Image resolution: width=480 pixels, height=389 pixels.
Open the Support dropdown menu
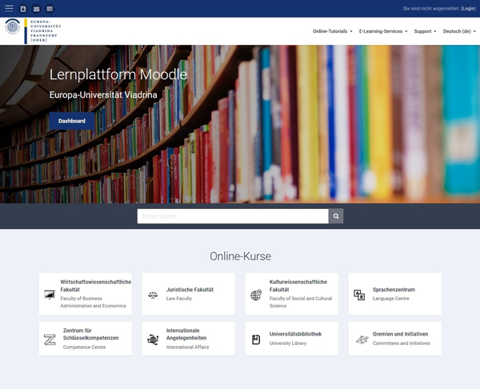[x=425, y=31]
